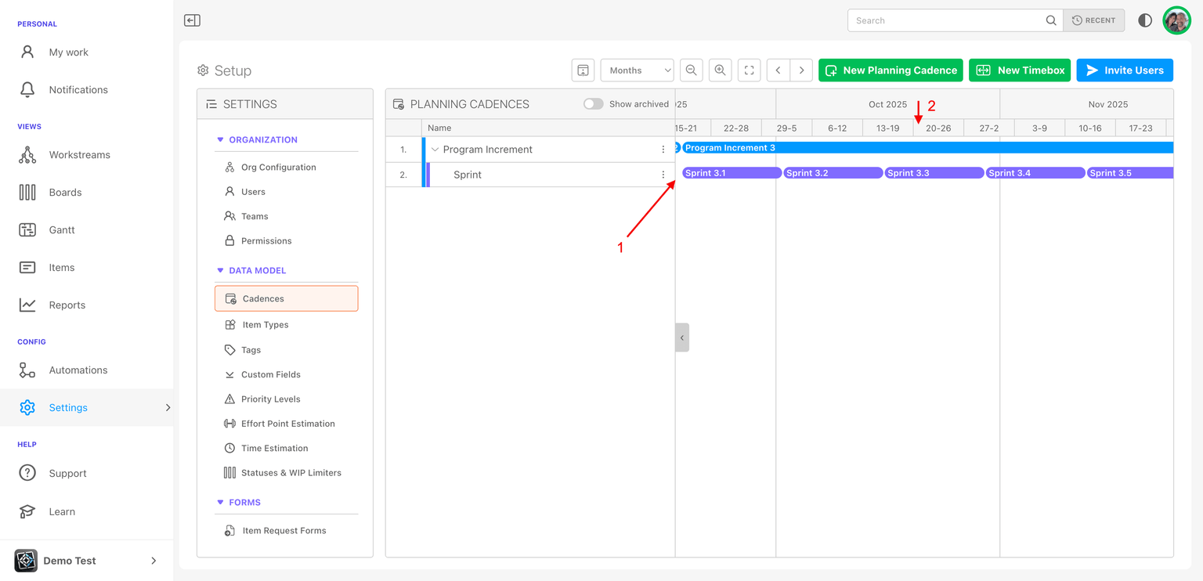1203x581 pixels.
Task: Open Workstreams view from sidebar
Action: click(x=79, y=155)
